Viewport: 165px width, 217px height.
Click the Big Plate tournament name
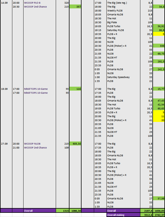click(x=112, y=22)
